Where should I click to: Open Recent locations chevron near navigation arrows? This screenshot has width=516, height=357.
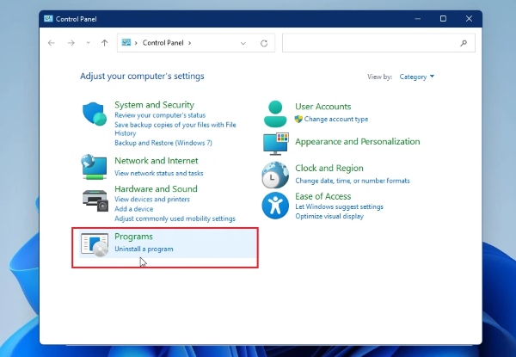tap(87, 42)
